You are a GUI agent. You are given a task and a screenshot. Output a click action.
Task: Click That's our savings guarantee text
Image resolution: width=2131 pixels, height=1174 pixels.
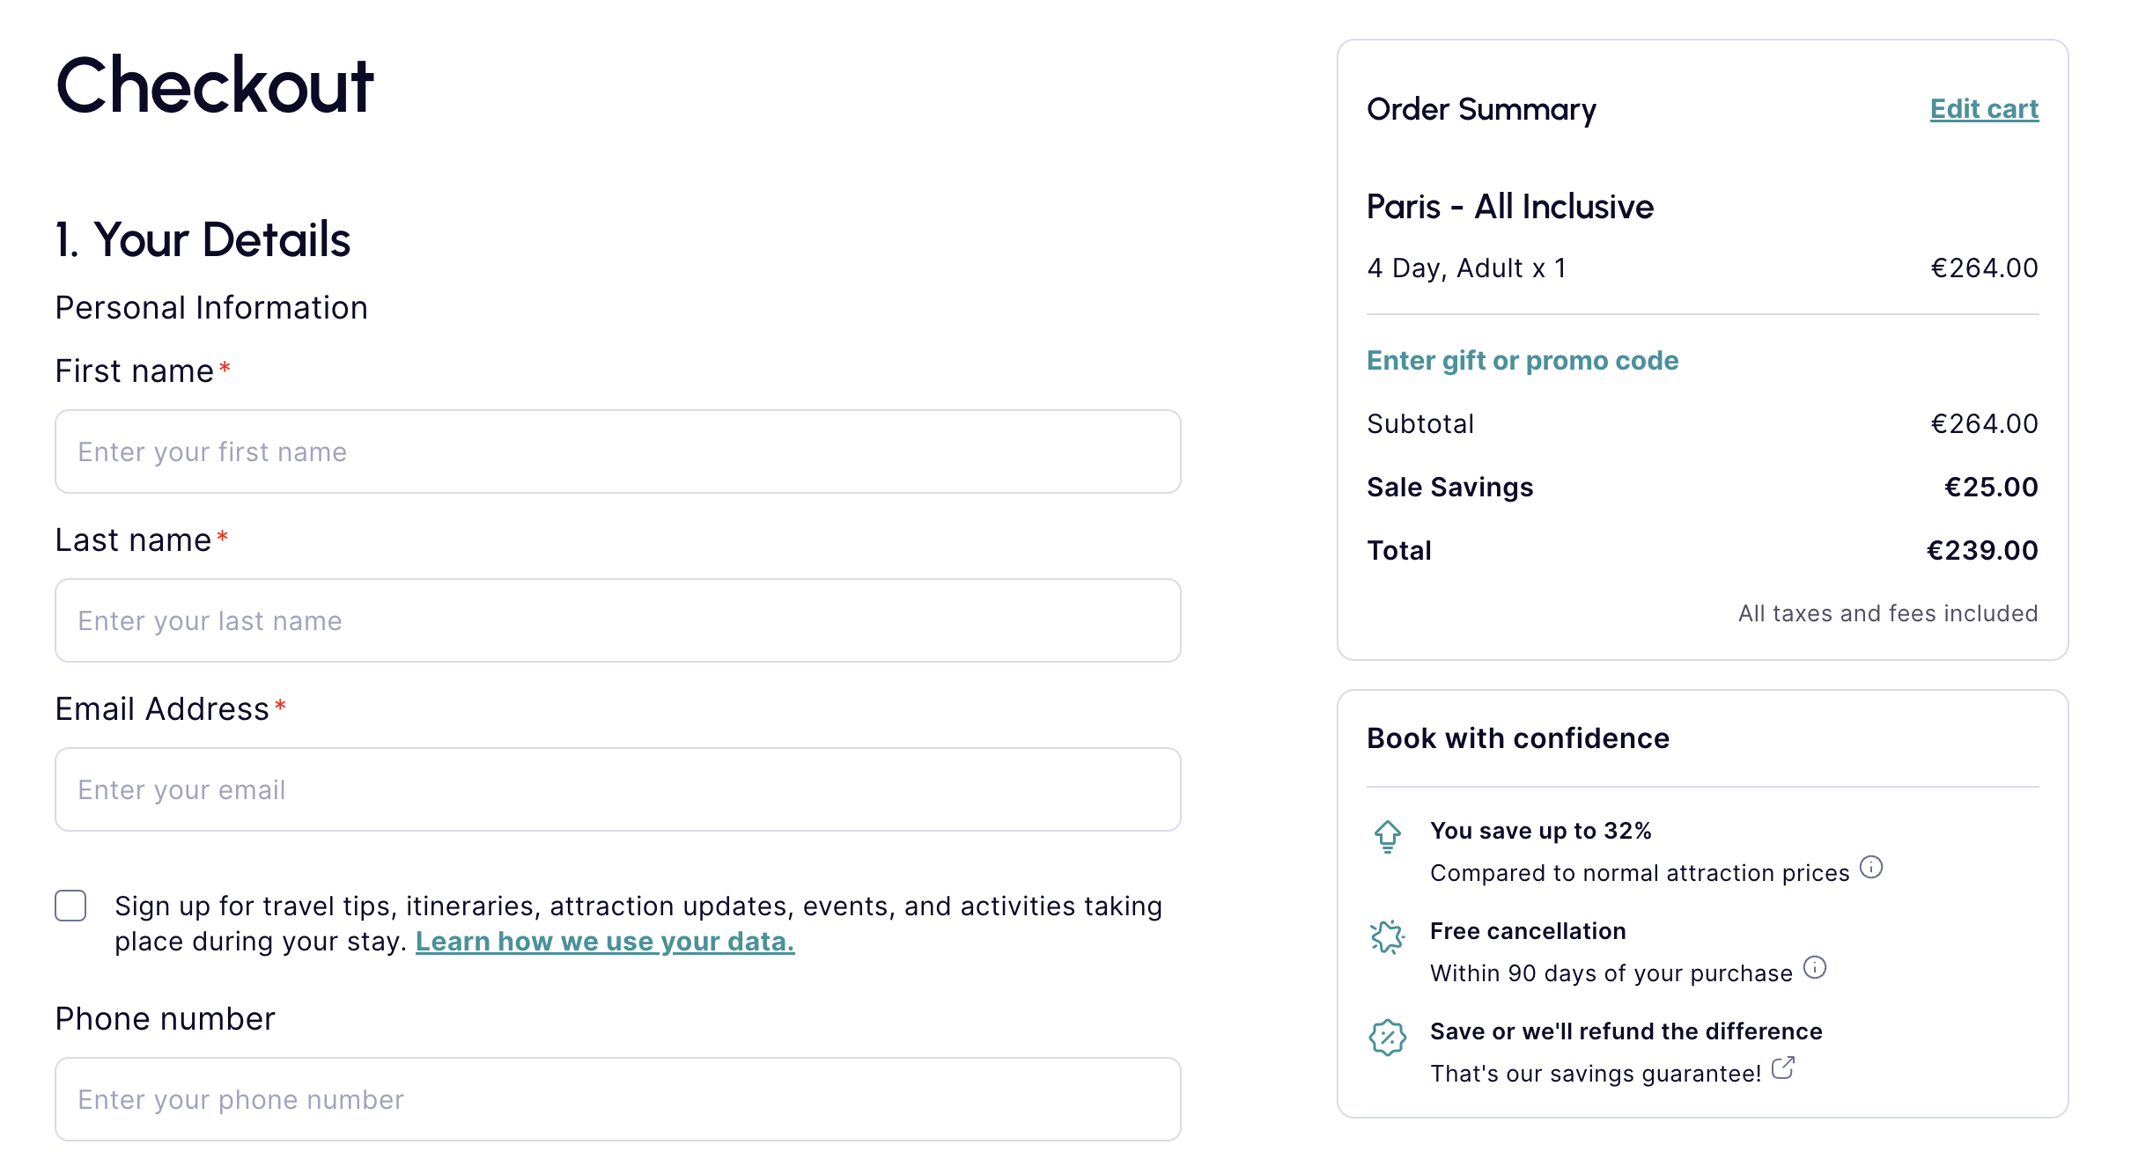[x=1595, y=1074]
